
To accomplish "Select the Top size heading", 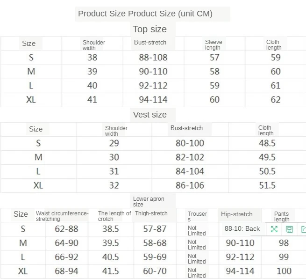I will (149, 29).
